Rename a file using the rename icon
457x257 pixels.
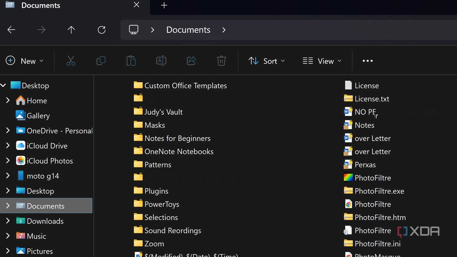point(161,61)
